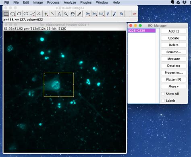
Task: Click Add [t] in ROI Manager
Action: (174, 31)
